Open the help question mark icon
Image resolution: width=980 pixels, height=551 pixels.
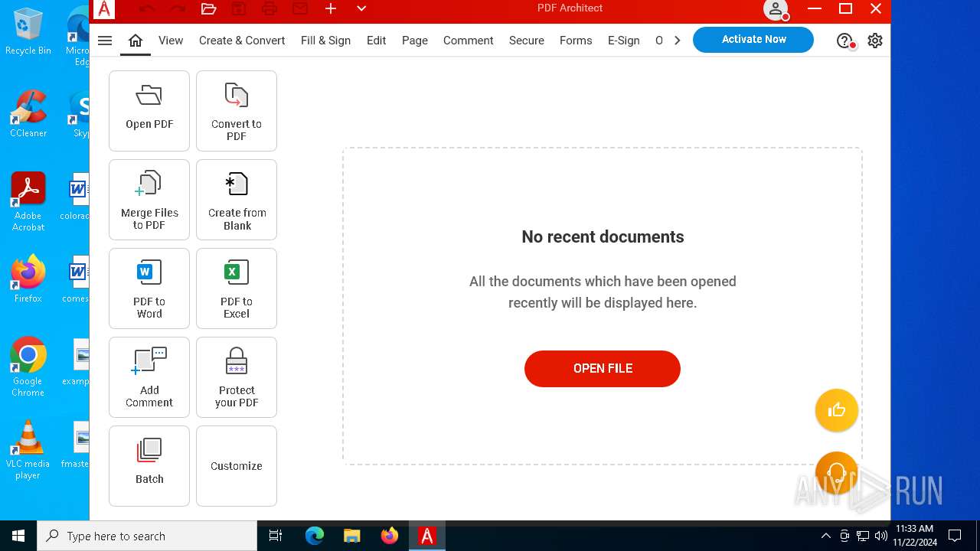pos(844,41)
